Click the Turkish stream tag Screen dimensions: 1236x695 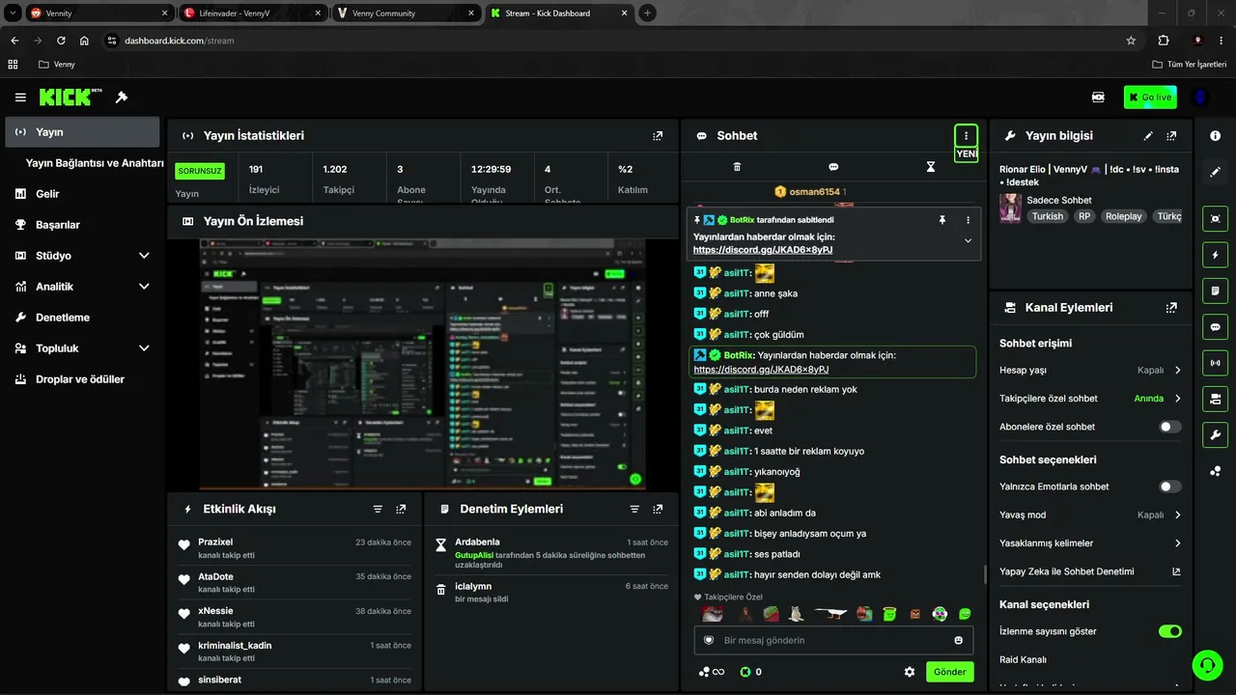pyautogui.click(x=1047, y=216)
